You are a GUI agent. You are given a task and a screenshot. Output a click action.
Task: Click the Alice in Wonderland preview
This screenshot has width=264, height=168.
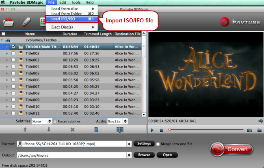click(206, 74)
